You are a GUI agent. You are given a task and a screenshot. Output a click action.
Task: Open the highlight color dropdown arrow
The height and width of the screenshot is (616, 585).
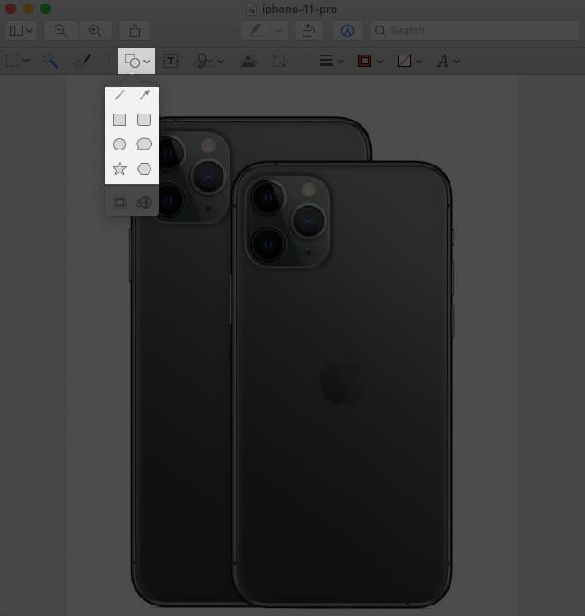tap(278, 31)
